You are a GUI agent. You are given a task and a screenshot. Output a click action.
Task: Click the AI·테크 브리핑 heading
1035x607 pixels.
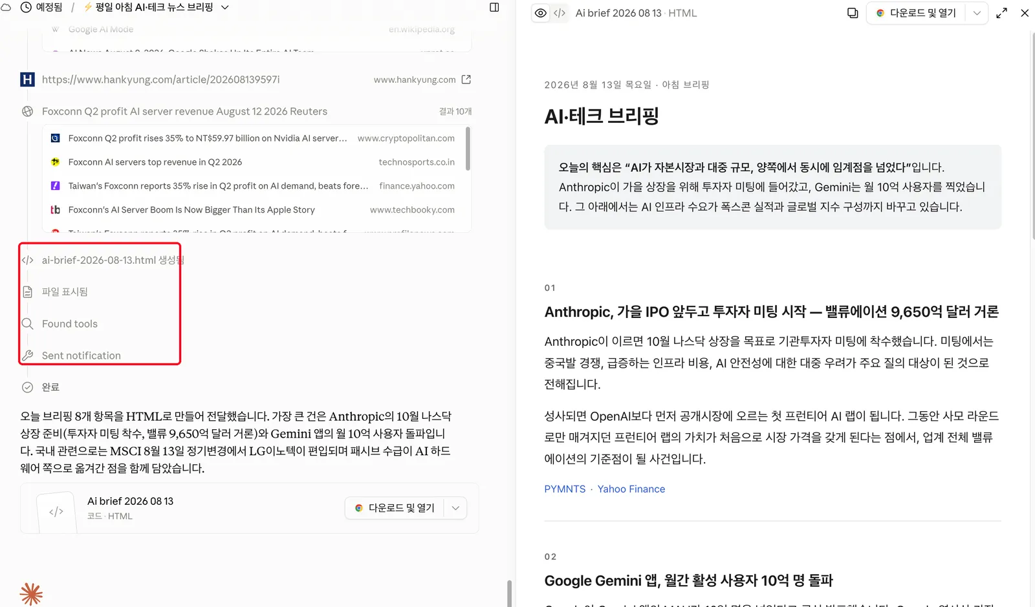602,116
